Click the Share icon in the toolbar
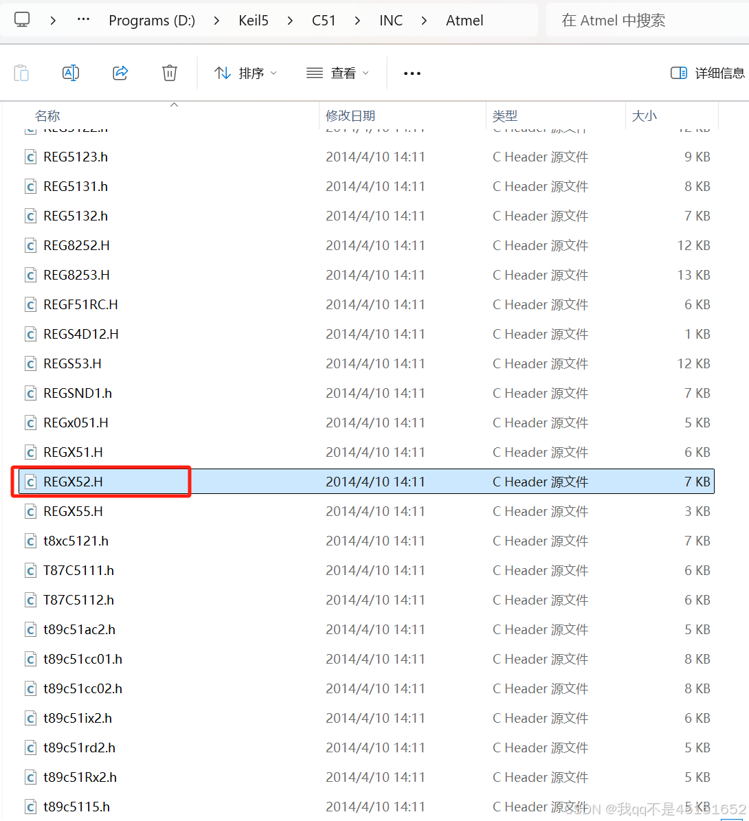This screenshot has height=821, width=749. click(x=120, y=73)
